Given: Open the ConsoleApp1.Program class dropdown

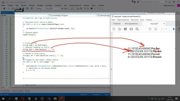Looking at the screenshot, I should pos(73,15).
